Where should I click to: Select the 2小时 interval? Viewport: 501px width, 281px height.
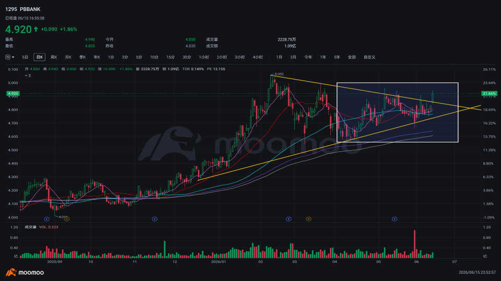tap(222, 57)
